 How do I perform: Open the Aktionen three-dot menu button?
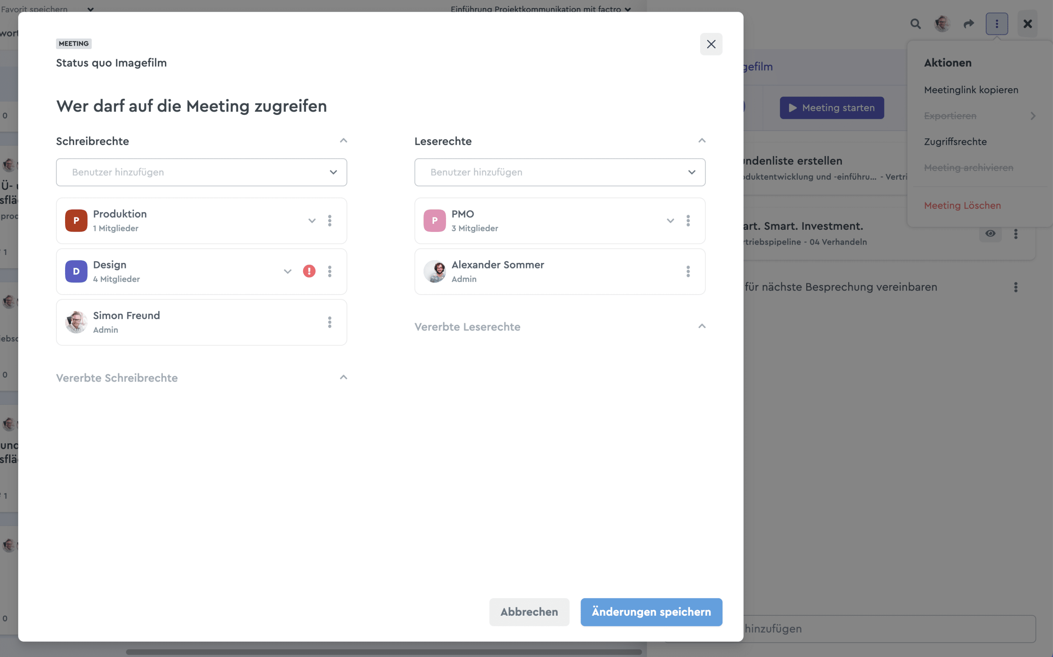pyautogui.click(x=997, y=23)
